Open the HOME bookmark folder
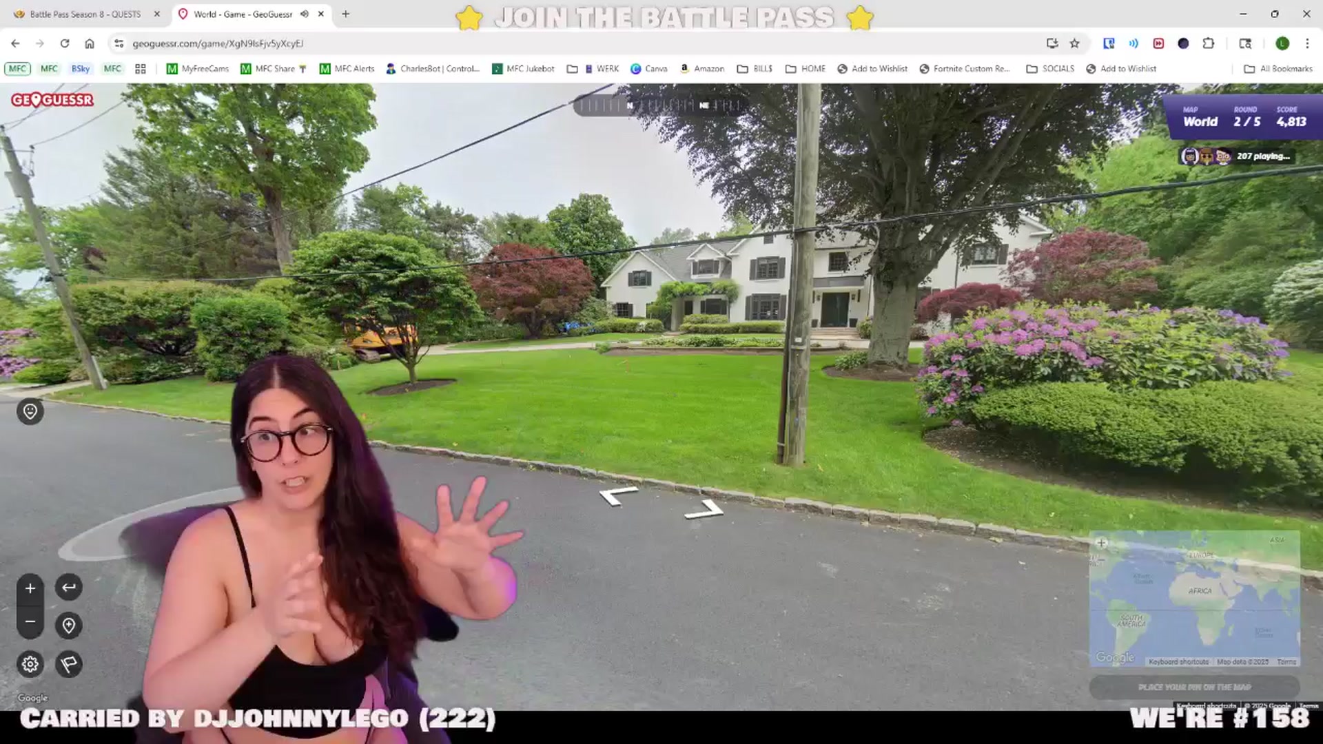Viewport: 1323px width, 744px height. (x=805, y=69)
